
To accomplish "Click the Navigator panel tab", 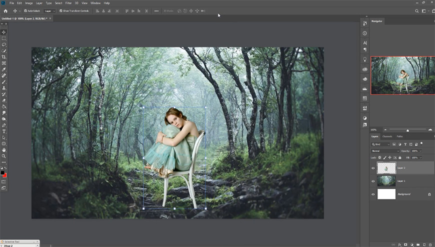I will [x=376, y=21].
